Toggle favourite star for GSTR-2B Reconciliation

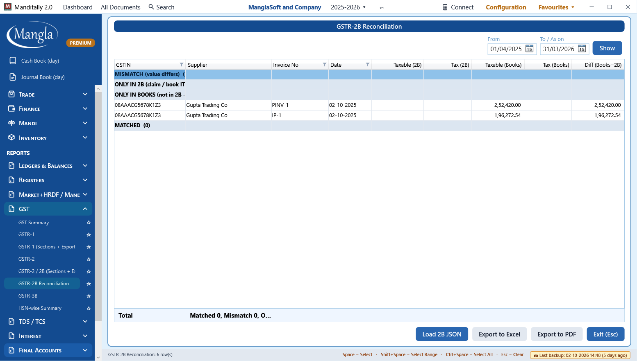click(89, 284)
